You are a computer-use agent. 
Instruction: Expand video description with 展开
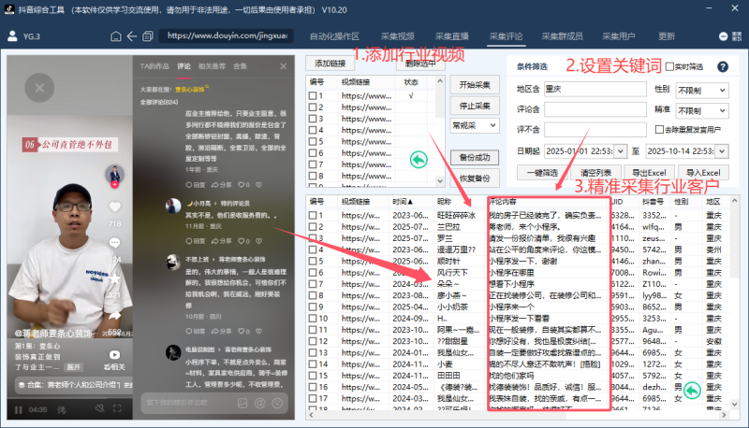(74, 367)
